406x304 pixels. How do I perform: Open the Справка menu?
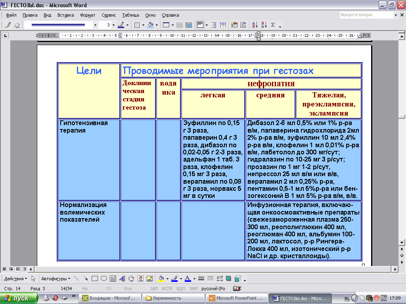coord(170,15)
